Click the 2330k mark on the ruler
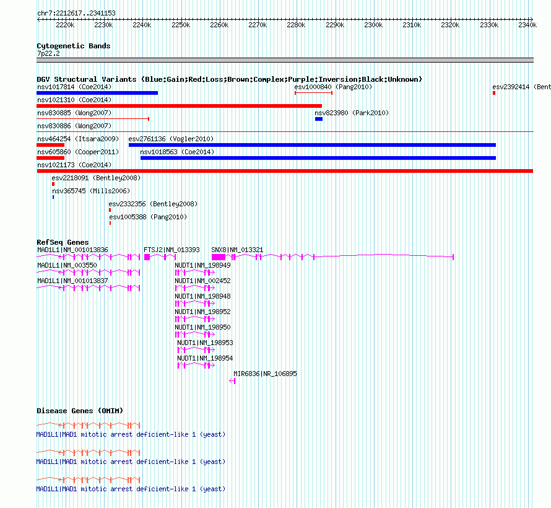The width and height of the screenshot is (551, 508). click(x=489, y=25)
